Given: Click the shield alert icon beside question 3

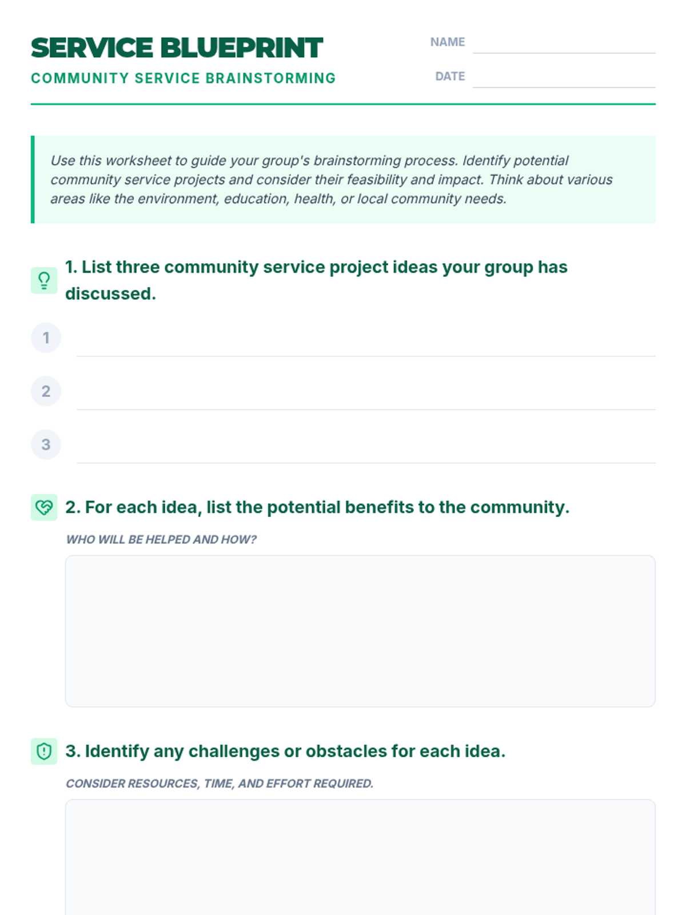Looking at the screenshot, I should (44, 751).
